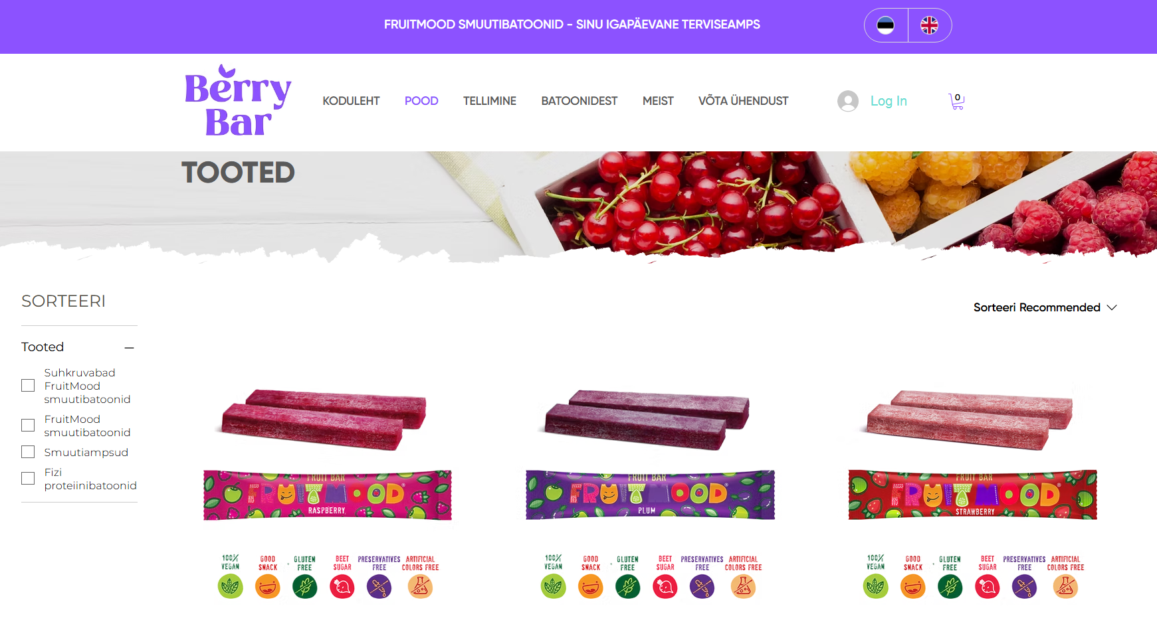Go to the BATOONIDEST page
This screenshot has height=632, width=1157.
click(x=579, y=101)
